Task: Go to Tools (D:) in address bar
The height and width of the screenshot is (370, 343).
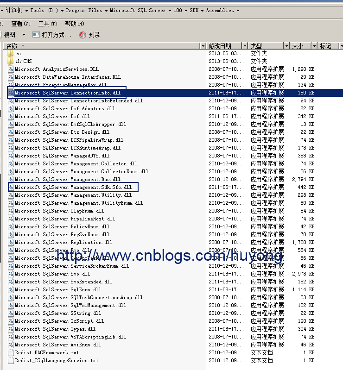Action: (44, 10)
